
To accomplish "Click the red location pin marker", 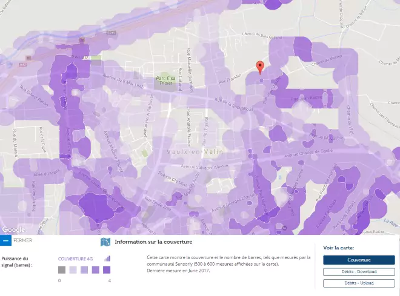I will (261, 67).
